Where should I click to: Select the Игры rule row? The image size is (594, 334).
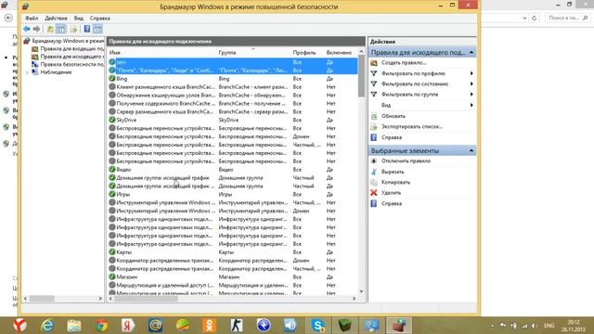(232, 194)
